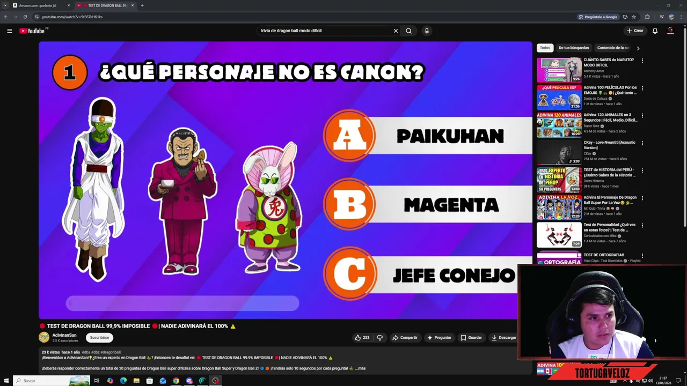The height and width of the screenshot is (386, 687).
Task: Open the tab search dropdown arrow
Action: (5, 5)
